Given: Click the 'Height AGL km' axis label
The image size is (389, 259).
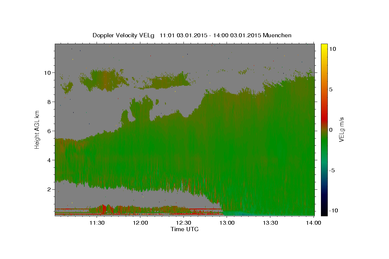Looking at the screenshot, I should [37, 129].
